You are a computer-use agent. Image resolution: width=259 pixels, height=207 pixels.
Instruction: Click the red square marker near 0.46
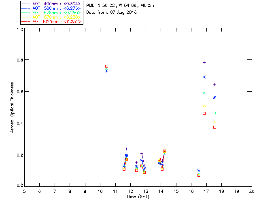coord(204,113)
